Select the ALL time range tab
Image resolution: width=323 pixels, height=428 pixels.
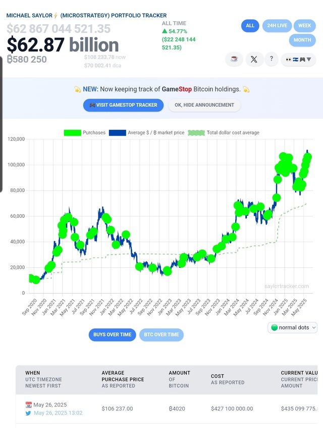tap(250, 26)
